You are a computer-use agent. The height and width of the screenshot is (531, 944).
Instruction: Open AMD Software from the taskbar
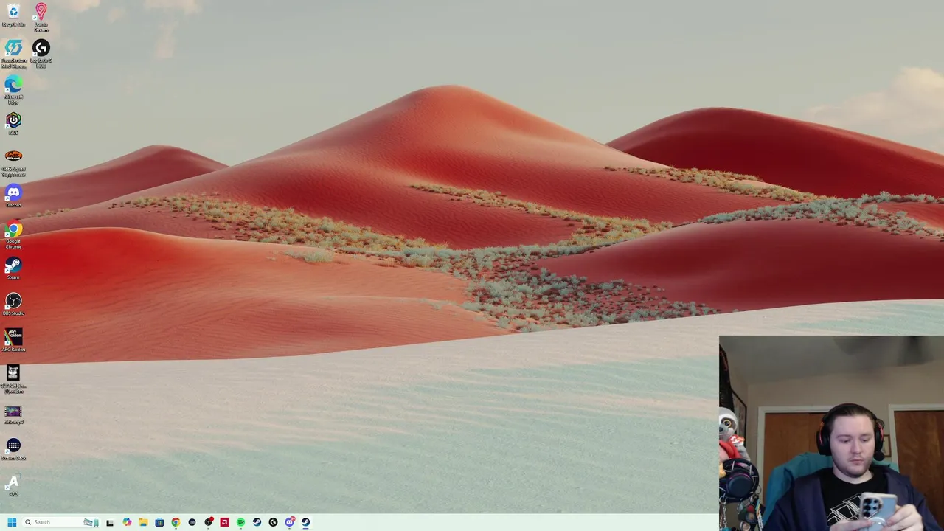click(x=224, y=522)
